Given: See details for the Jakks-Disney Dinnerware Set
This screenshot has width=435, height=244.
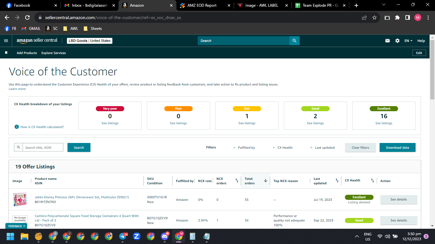Looking at the screenshot, I should pyautogui.click(x=399, y=200).
